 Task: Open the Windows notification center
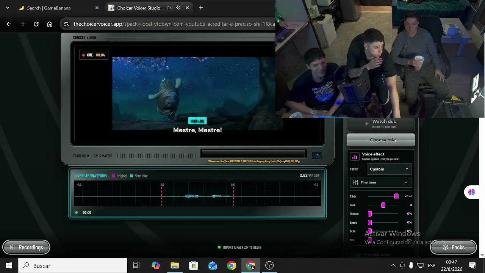point(472,265)
